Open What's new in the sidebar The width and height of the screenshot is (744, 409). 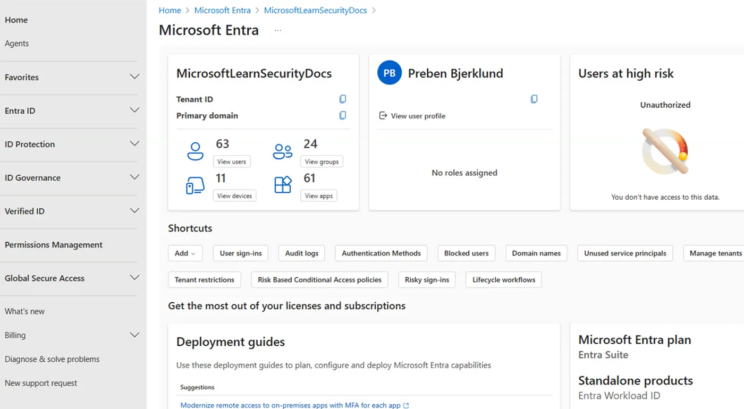[25, 311]
